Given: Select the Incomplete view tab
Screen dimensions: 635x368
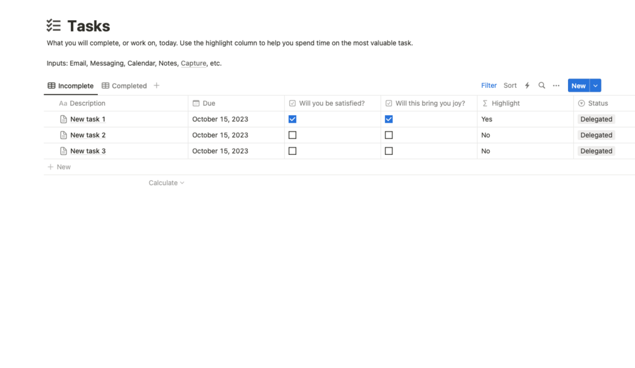Looking at the screenshot, I should [x=71, y=85].
